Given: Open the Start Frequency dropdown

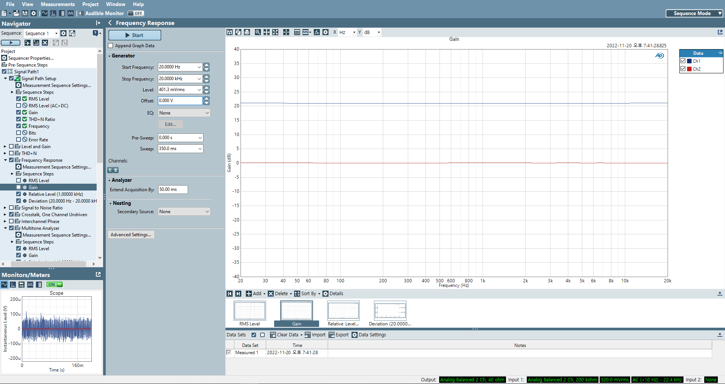Looking at the screenshot, I should click(199, 67).
